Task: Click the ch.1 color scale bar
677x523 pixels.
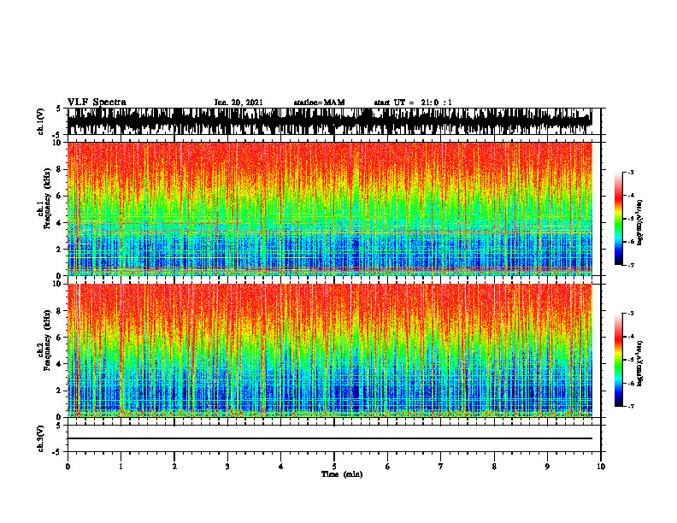Action: 618,219
